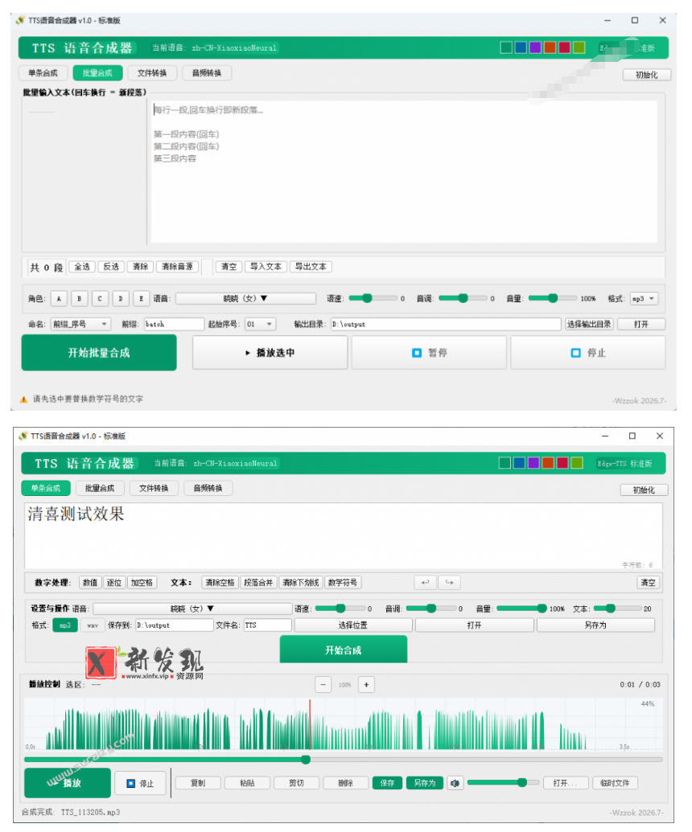Click 初始化 button in the top window
This screenshot has height=832, width=692.
point(646,75)
